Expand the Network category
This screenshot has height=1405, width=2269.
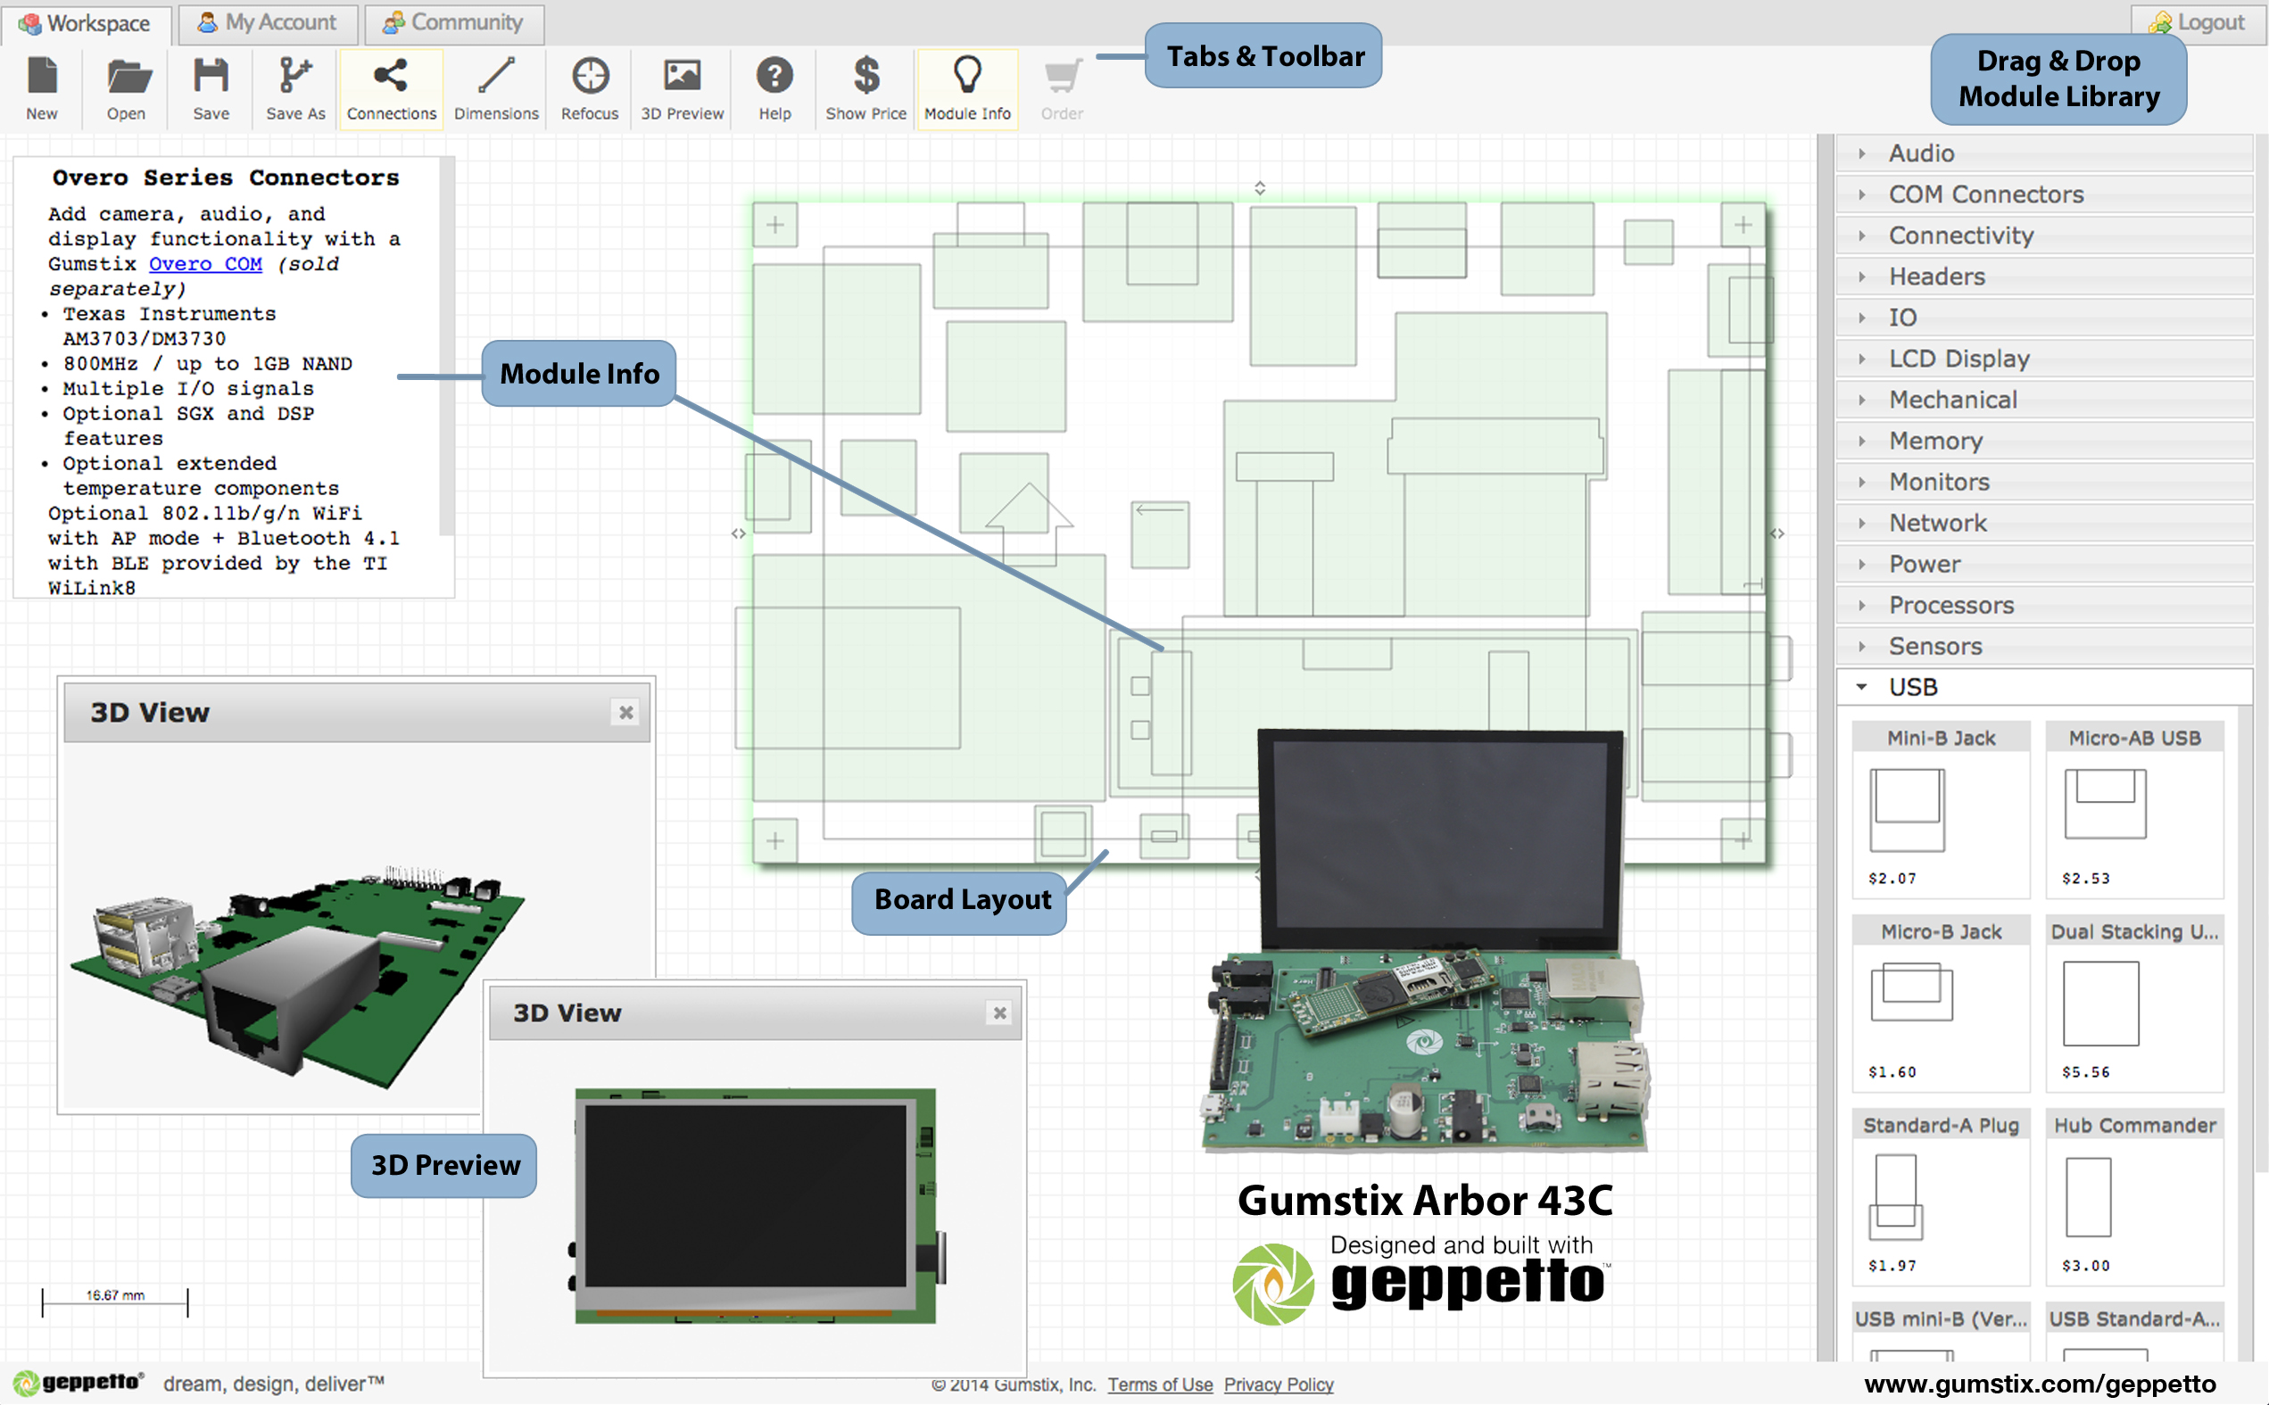[2044, 522]
